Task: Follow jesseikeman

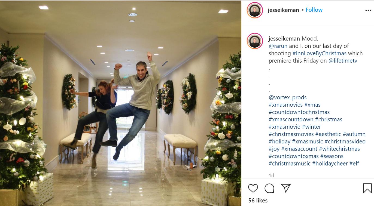Action: [314, 10]
